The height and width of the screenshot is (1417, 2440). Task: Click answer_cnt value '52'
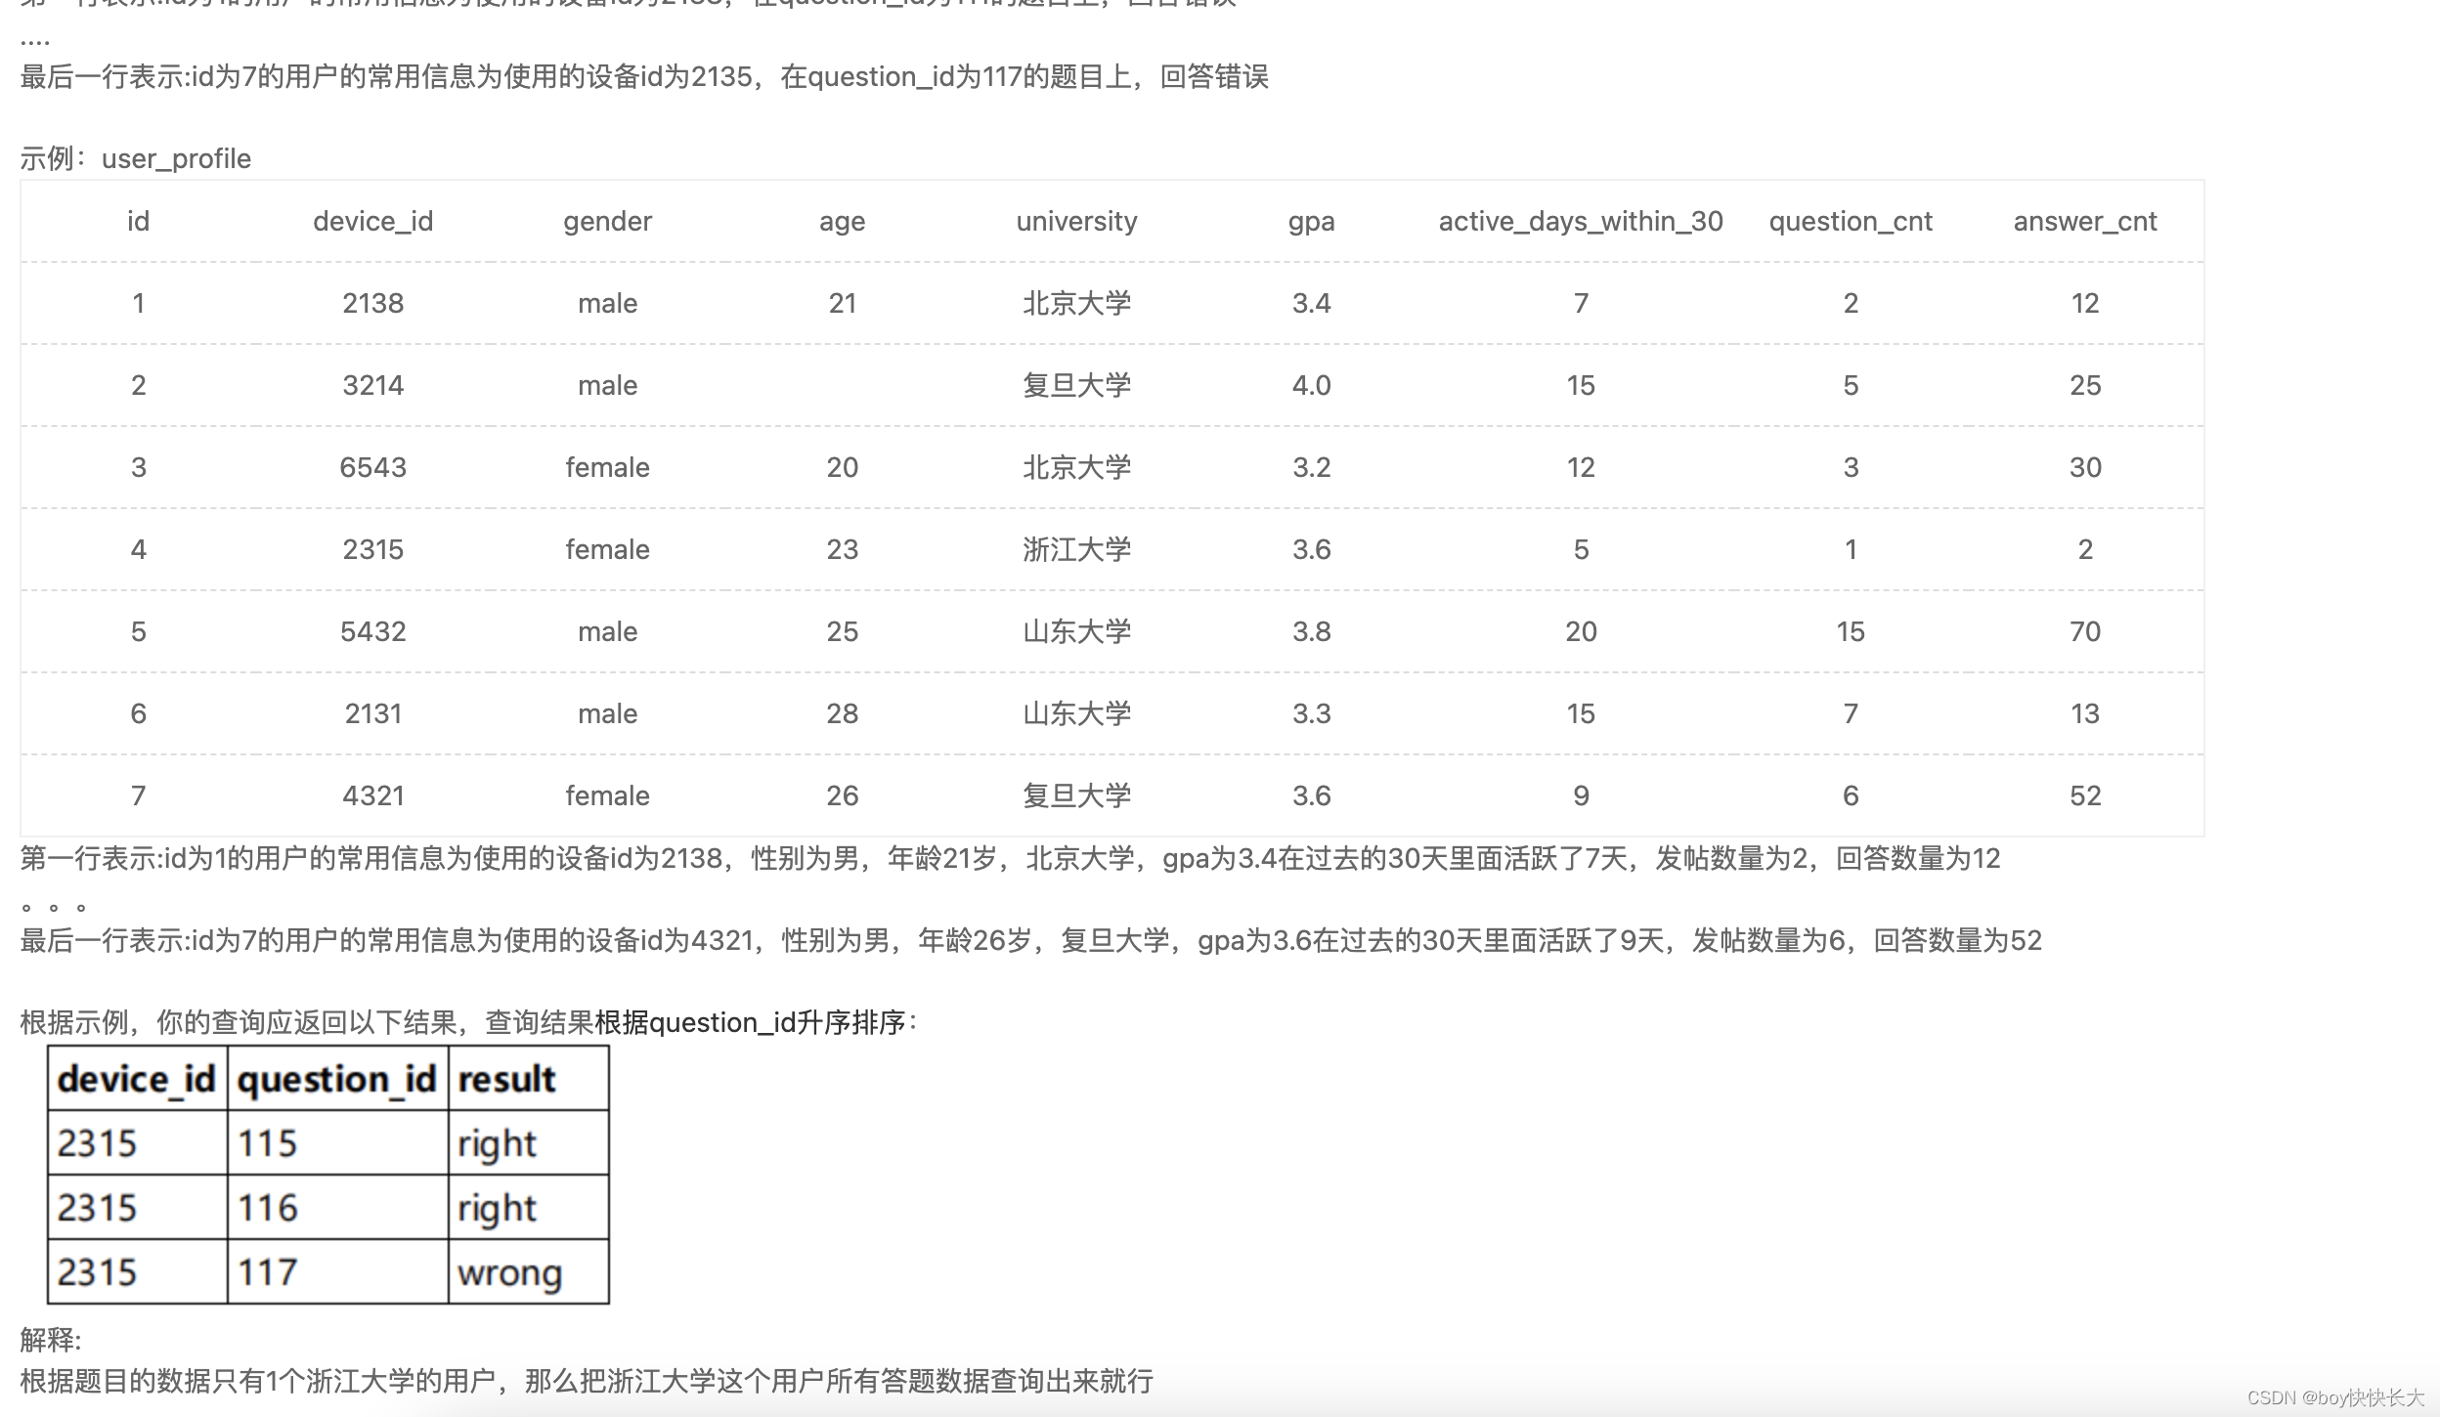pyautogui.click(x=2085, y=795)
